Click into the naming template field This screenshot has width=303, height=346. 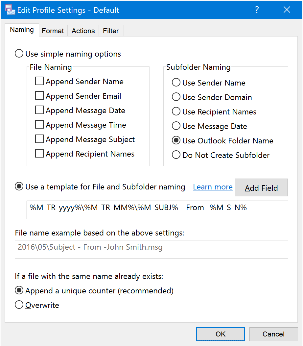(157, 210)
